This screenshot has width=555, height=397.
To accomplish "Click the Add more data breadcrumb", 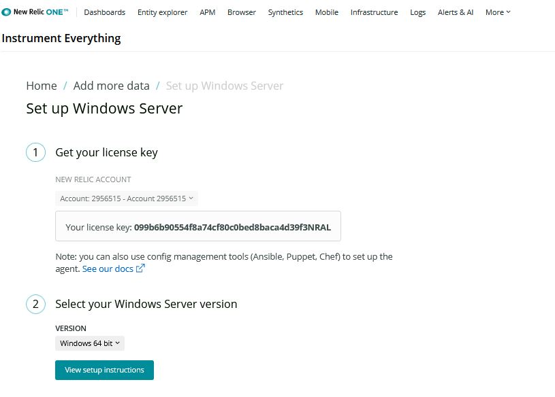I will click(x=111, y=86).
